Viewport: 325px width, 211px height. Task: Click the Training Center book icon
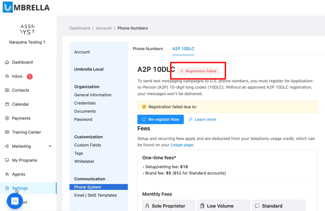click(x=7, y=132)
